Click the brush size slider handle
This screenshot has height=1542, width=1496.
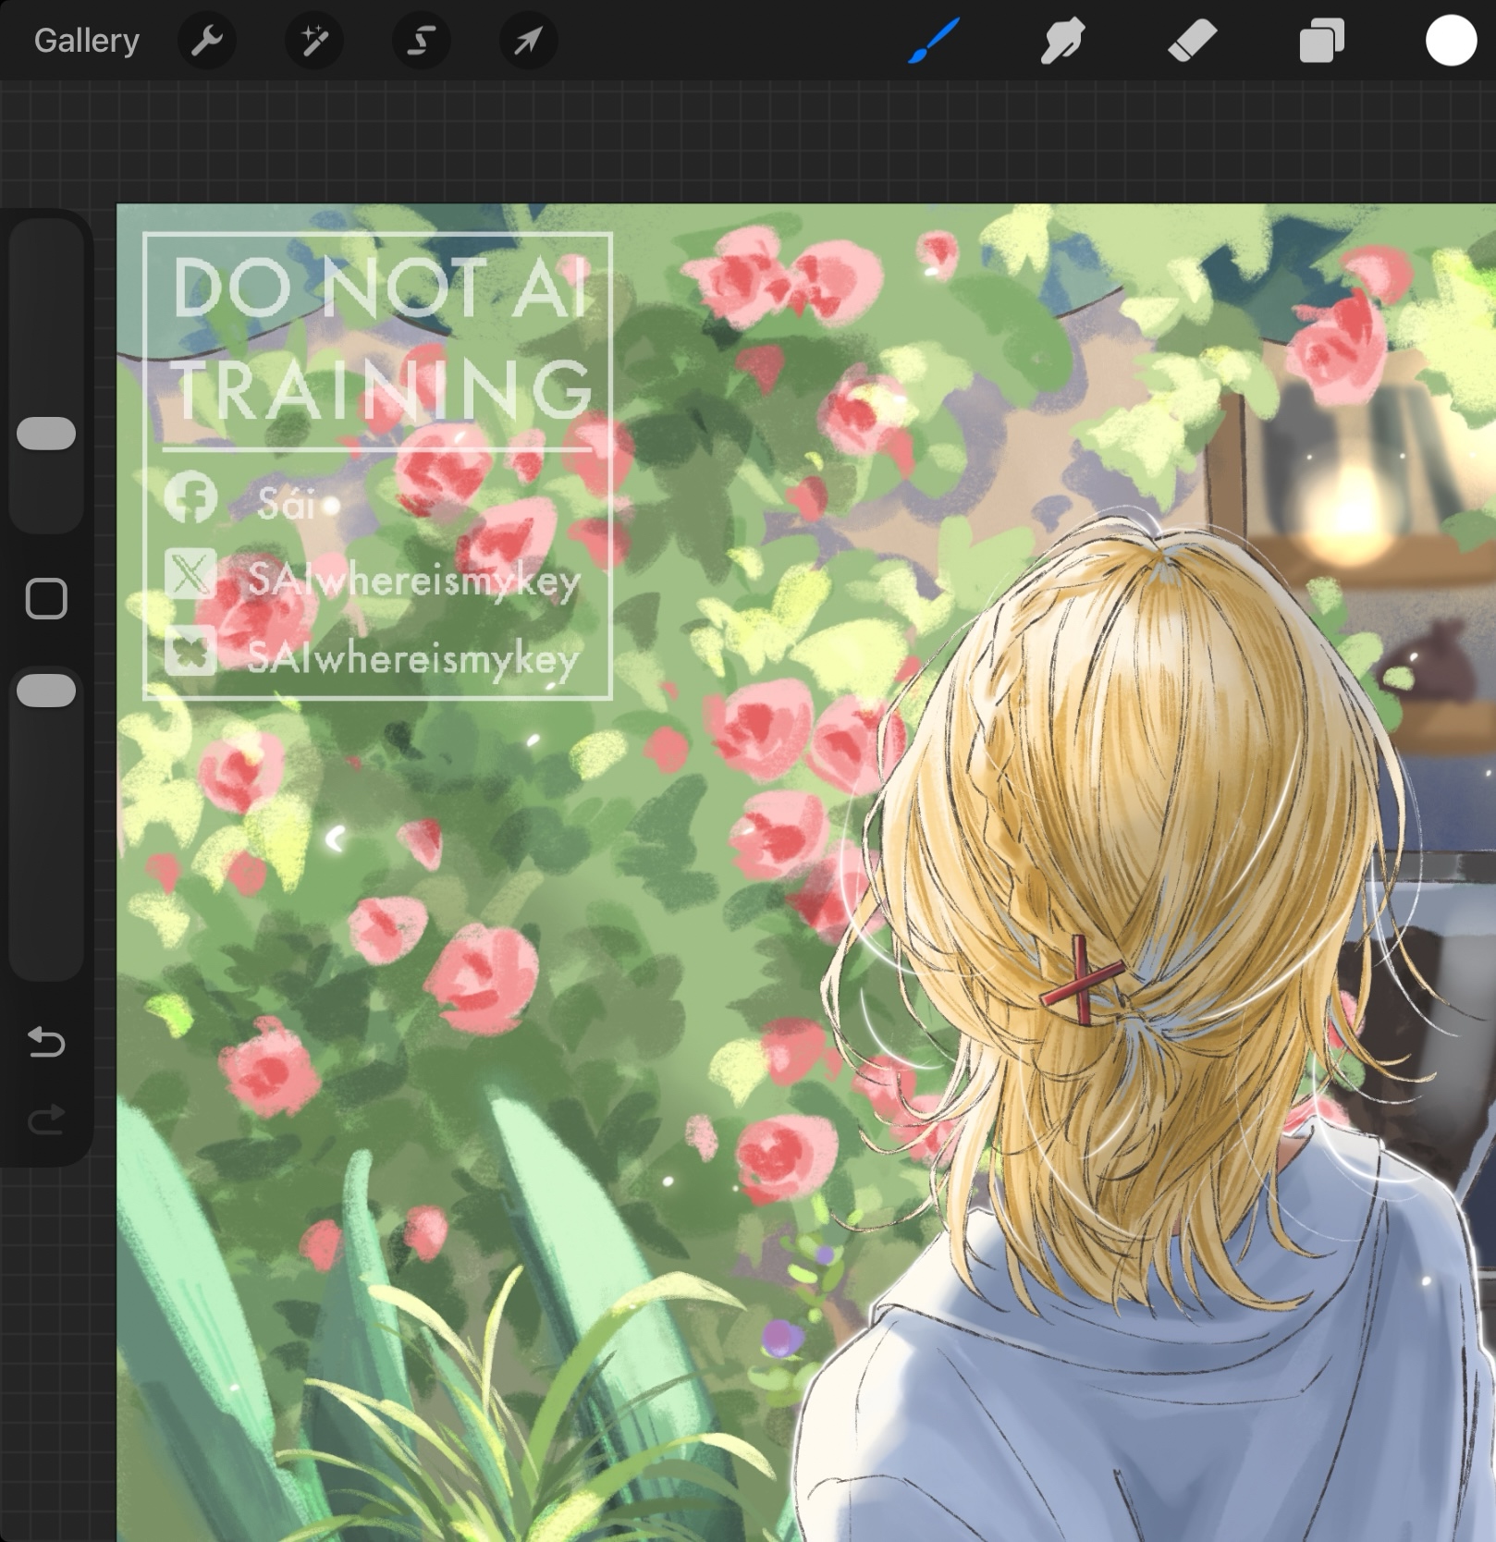[x=46, y=434]
